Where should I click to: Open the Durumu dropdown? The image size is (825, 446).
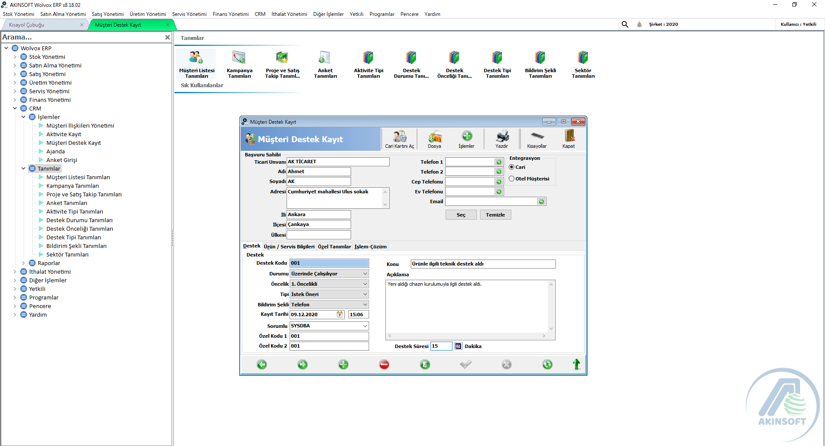pyautogui.click(x=365, y=274)
